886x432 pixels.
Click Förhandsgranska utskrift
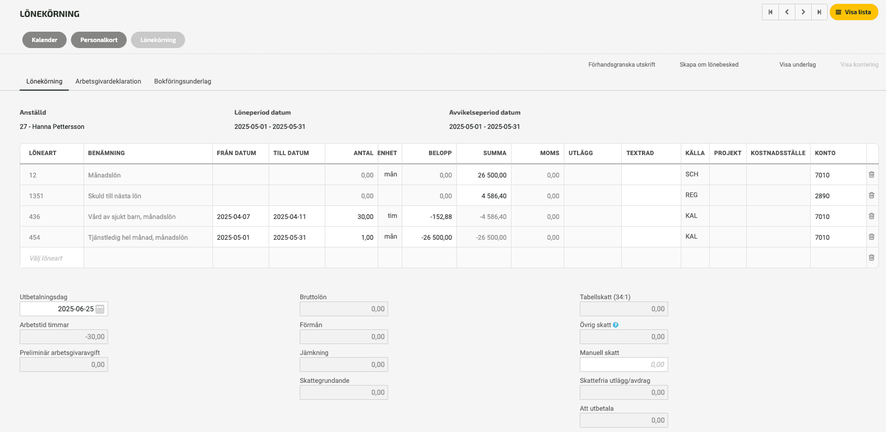click(622, 64)
